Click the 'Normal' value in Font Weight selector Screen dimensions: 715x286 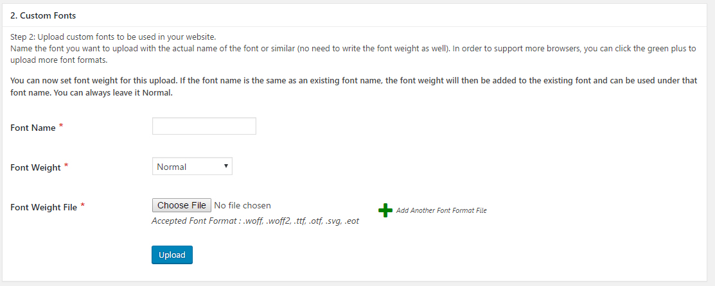pos(172,167)
